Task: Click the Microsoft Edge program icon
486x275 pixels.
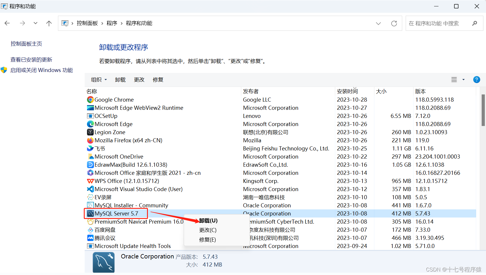Action: 90,124
